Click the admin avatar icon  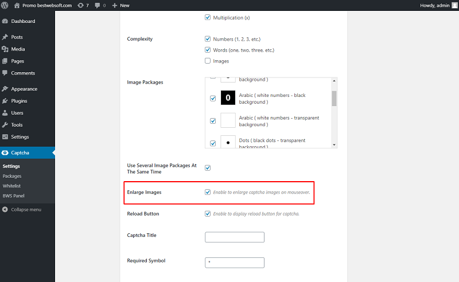[454, 5]
